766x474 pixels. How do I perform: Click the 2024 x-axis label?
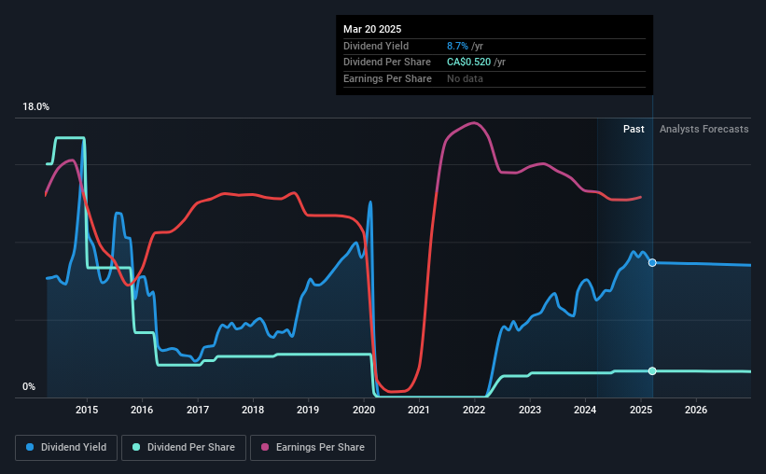(585, 410)
